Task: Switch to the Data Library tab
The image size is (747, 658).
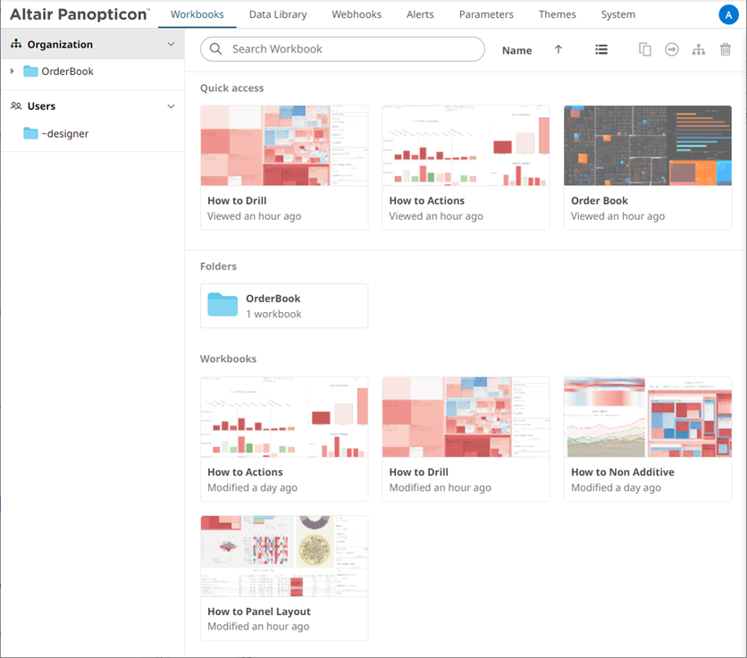Action: point(279,14)
